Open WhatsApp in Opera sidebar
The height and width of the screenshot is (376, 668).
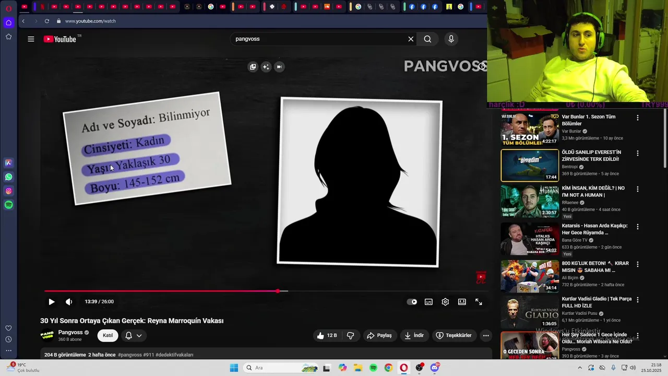8,177
